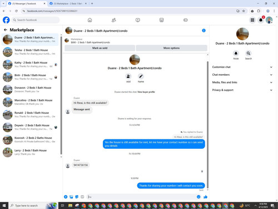Add people to the chat
Viewport: 278px width, 209px height.
[128, 76]
